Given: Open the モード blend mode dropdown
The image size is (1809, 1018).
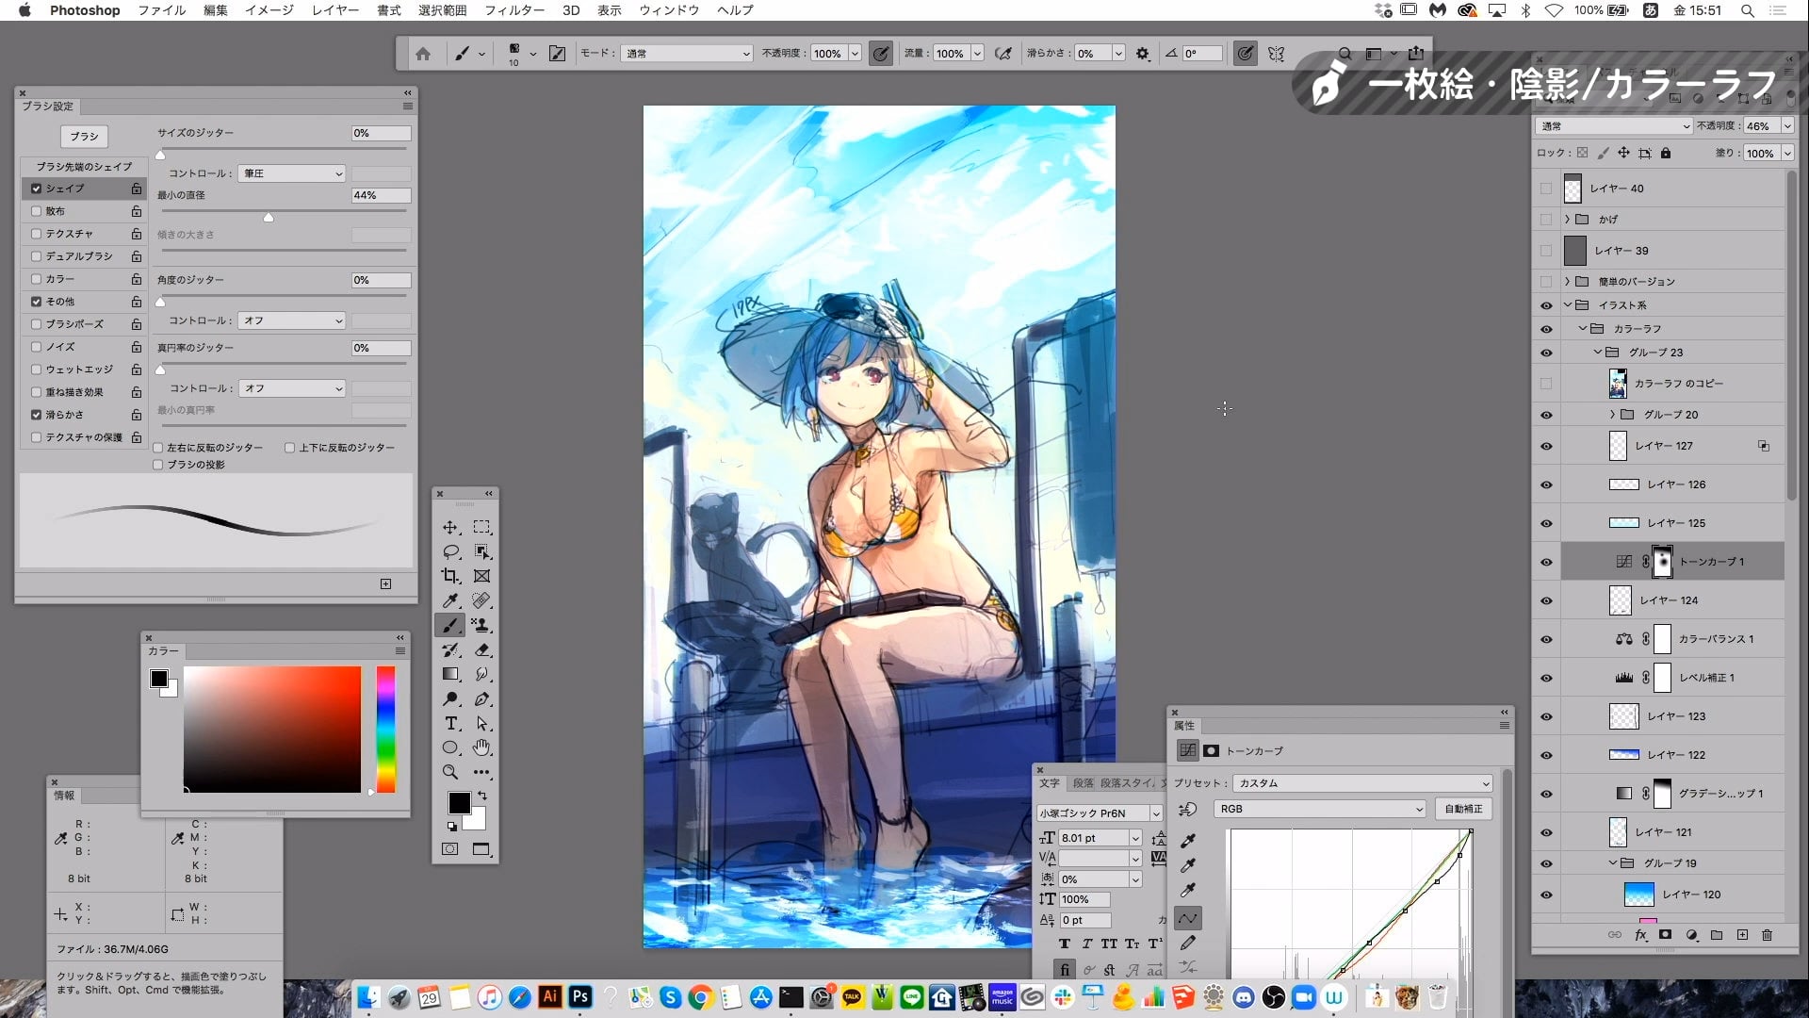Looking at the screenshot, I should click(x=687, y=54).
